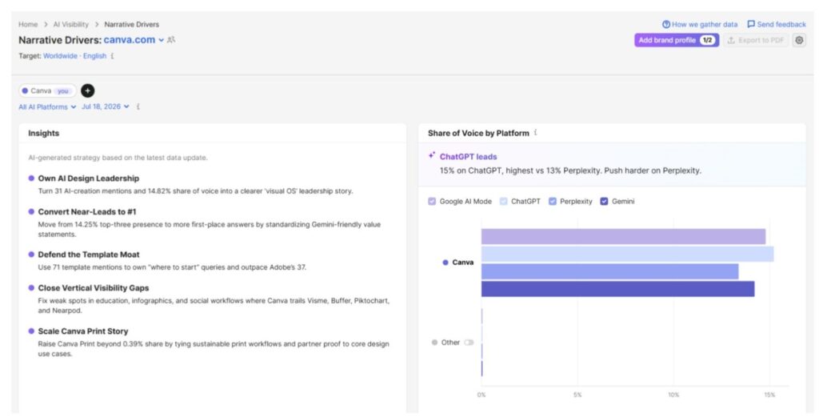Open the settings gear icon
Viewport: 819px width, 417px height.
click(799, 40)
